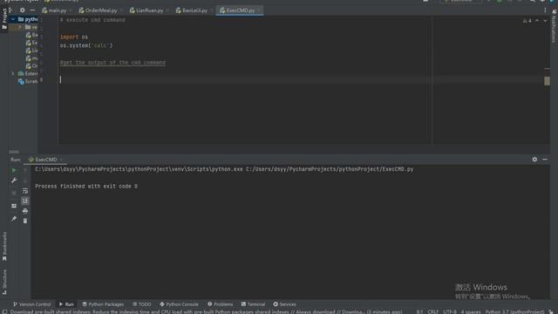The height and width of the screenshot is (314, 558).
Task: Open the Bookmarks side panel
Action: point(4,246)
